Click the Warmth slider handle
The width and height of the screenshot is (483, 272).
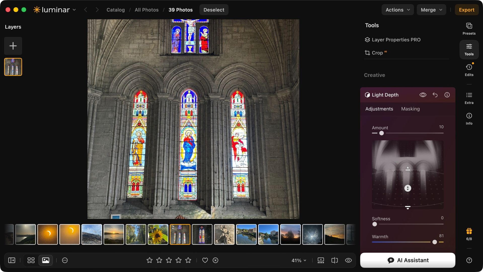tap(435, 242)
